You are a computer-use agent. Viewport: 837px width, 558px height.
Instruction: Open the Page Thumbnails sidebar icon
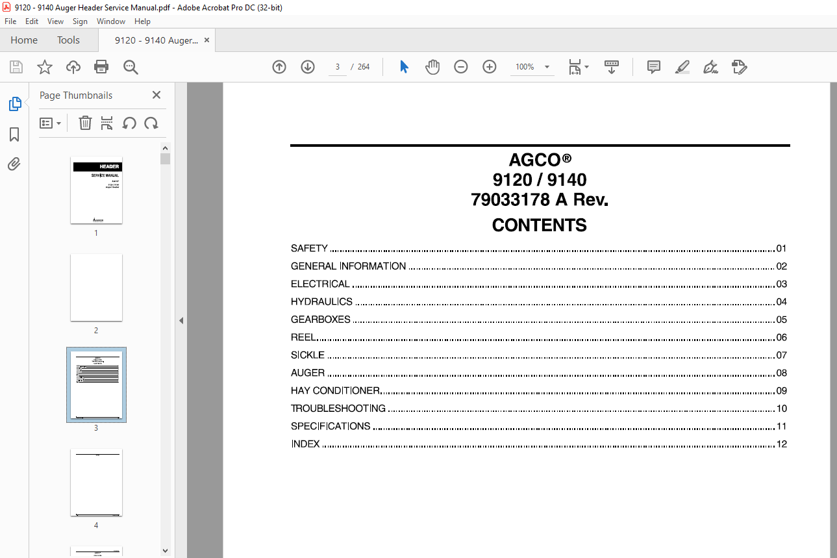[14, 104]
